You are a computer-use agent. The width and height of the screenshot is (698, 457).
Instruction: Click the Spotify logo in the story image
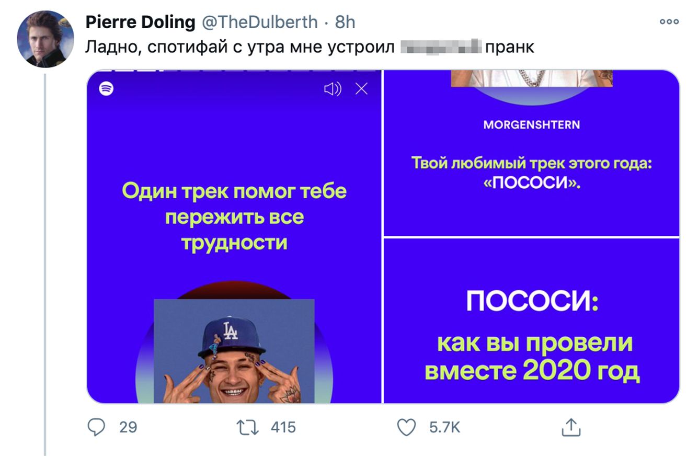click(x=106, y=88)
